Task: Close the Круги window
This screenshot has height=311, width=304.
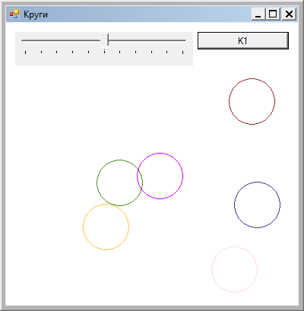Action: click(289, 14)
